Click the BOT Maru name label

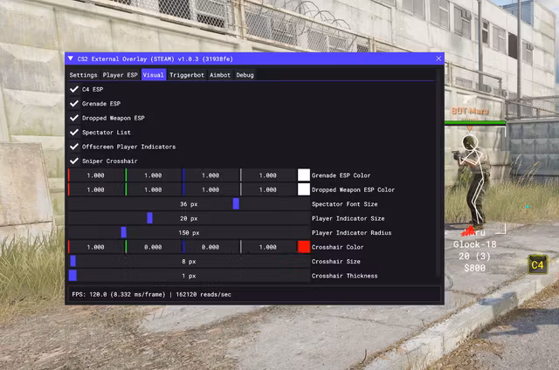[x=470, y=111]
